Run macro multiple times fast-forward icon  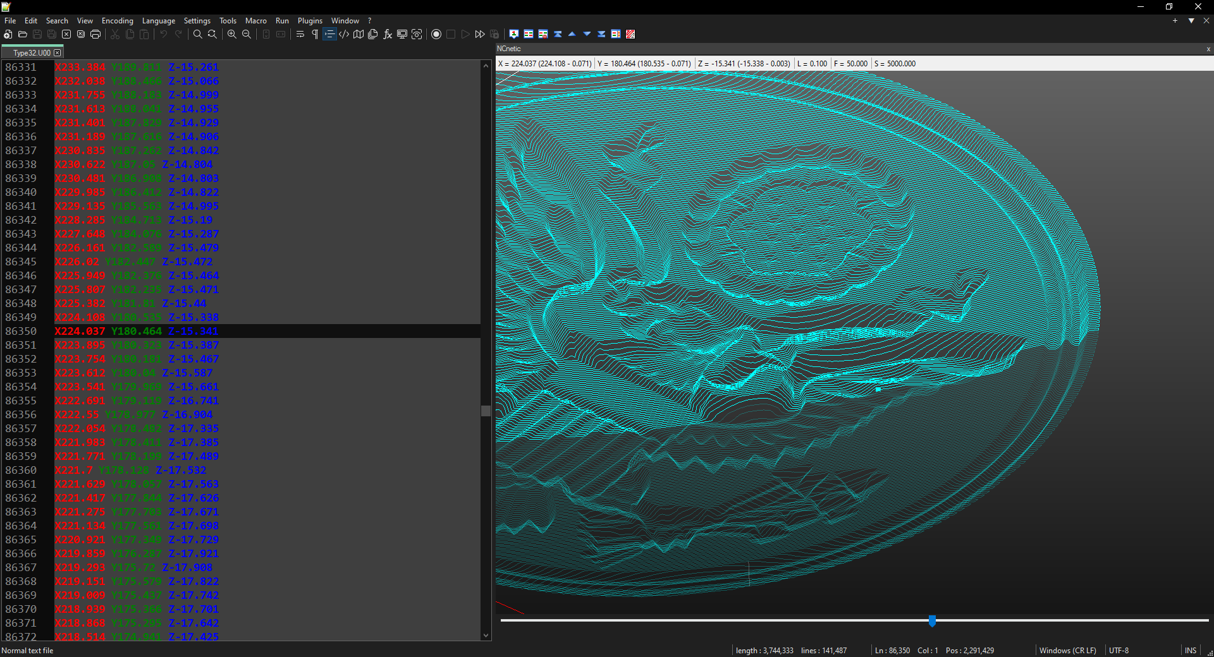pos(480,34)
